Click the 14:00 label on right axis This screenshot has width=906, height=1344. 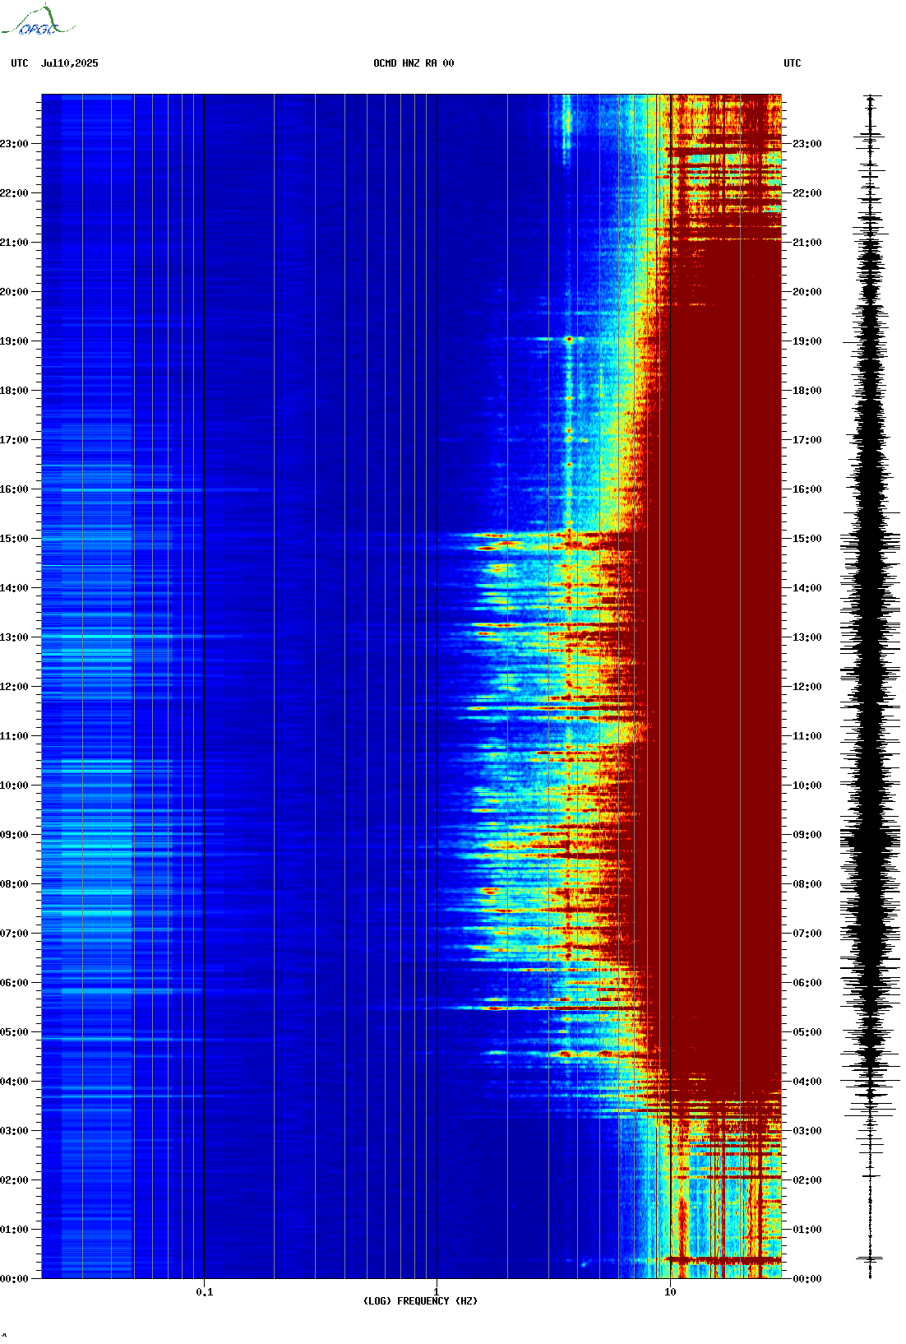(807, 588)
